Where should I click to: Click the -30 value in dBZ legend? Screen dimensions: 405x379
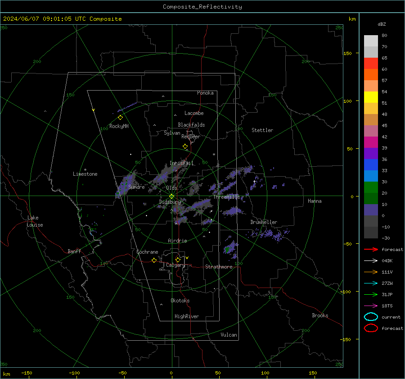[386, 238]
